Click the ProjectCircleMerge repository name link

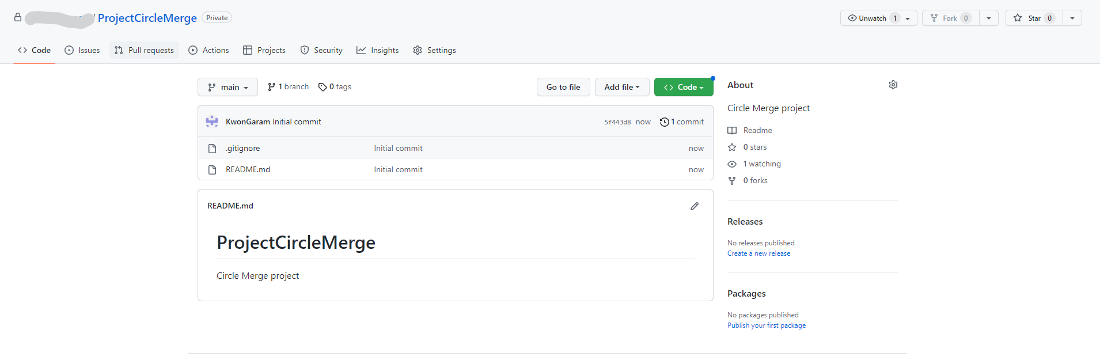click(147, 18)
